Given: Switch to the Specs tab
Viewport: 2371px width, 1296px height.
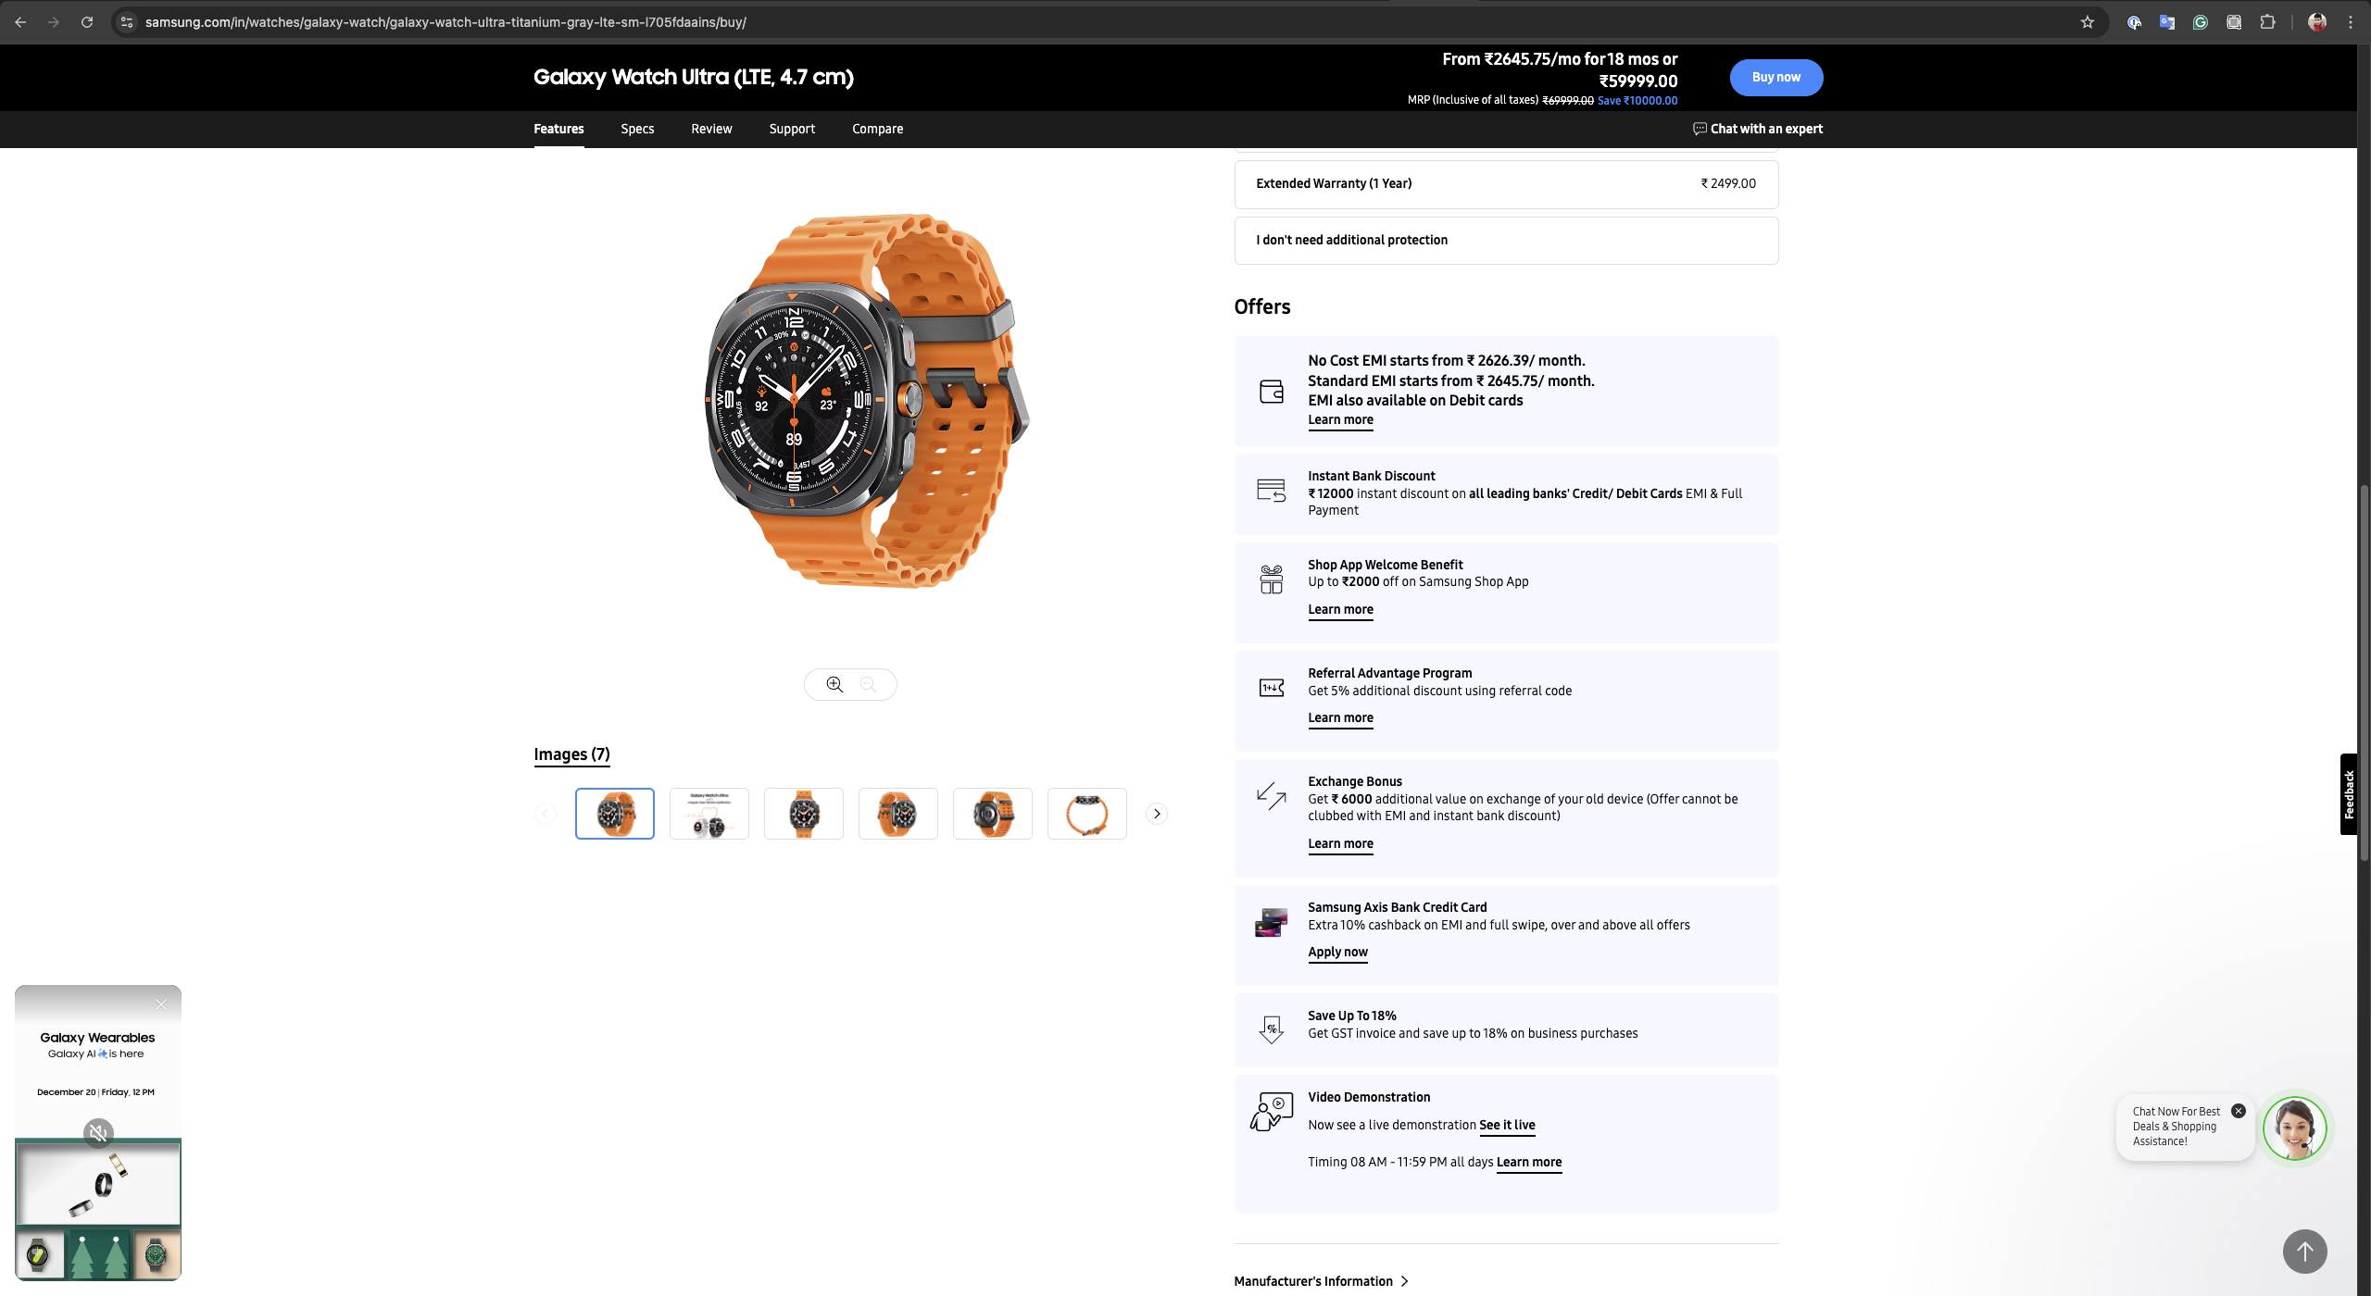Looking at the screenshot, I should [x=637, y=129].
